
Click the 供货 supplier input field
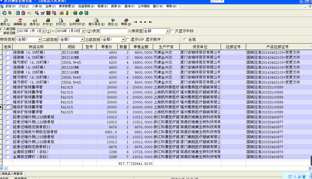click(113, 31)
